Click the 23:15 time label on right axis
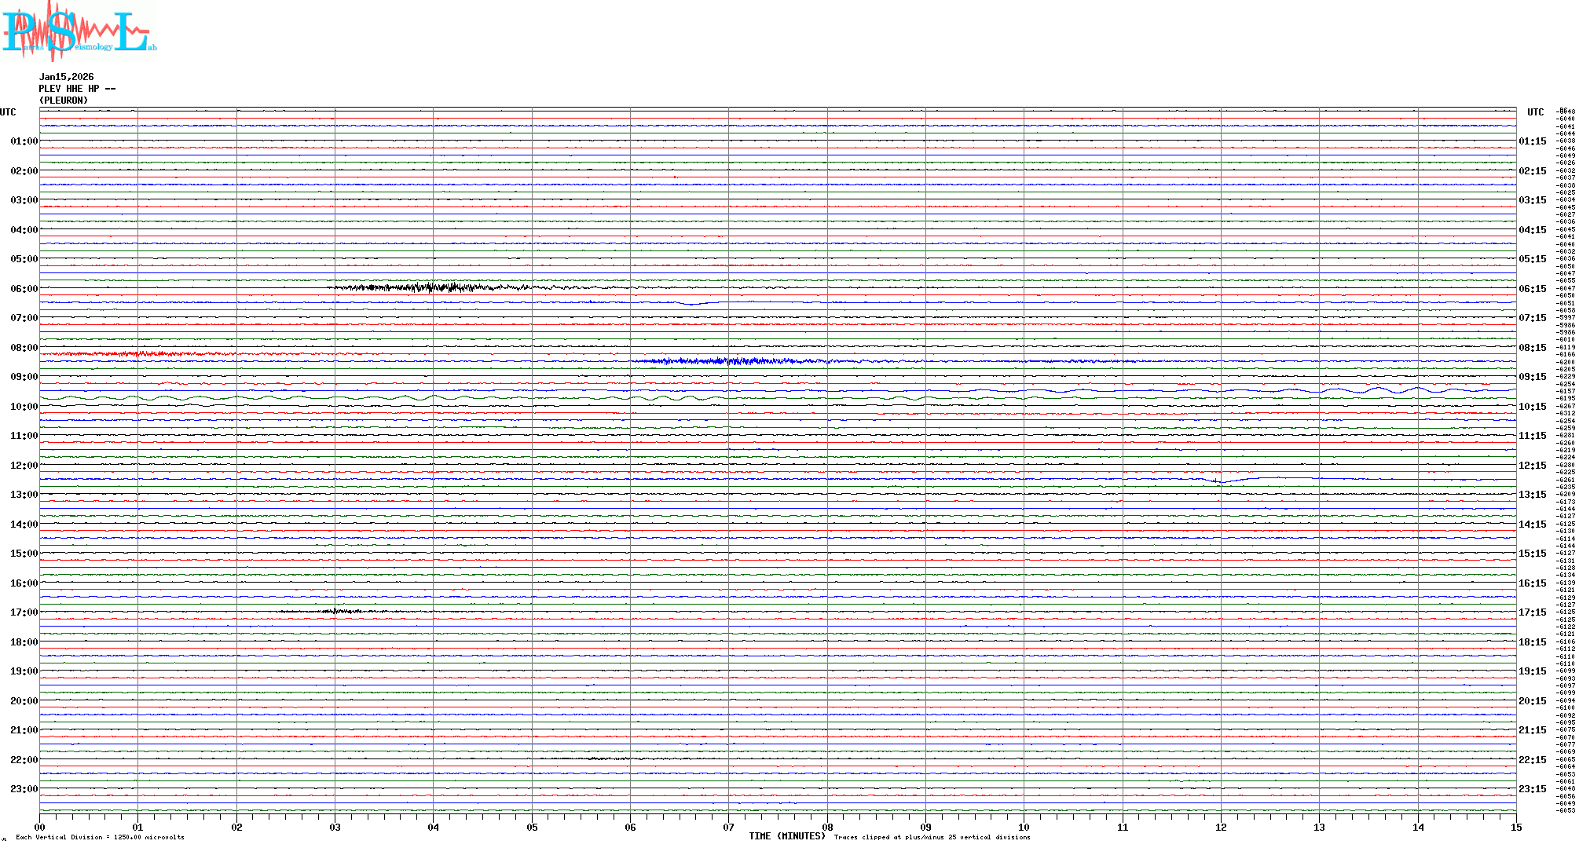 coord(1532,789)
